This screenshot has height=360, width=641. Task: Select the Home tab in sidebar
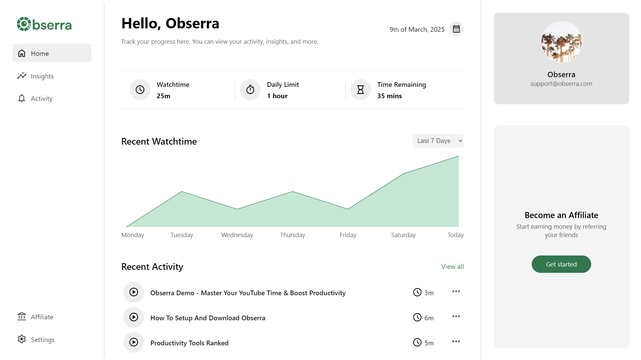tap(40, 53)
